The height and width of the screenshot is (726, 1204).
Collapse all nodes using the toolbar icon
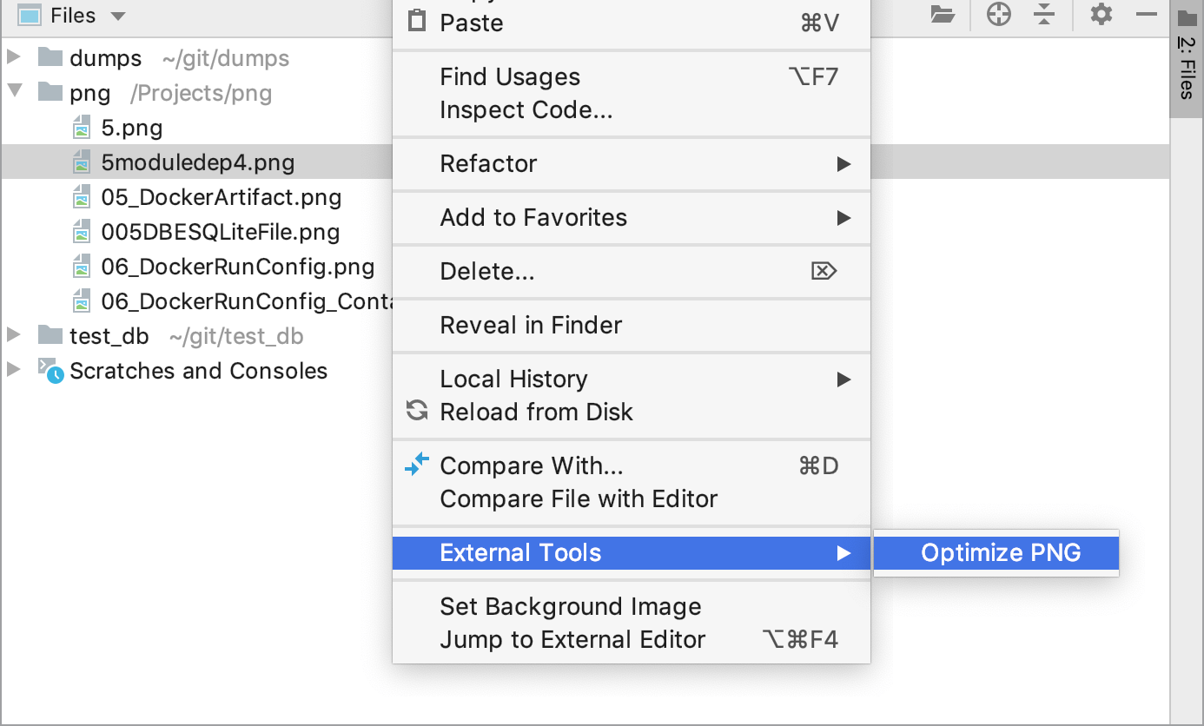[x=1045, y=15]
